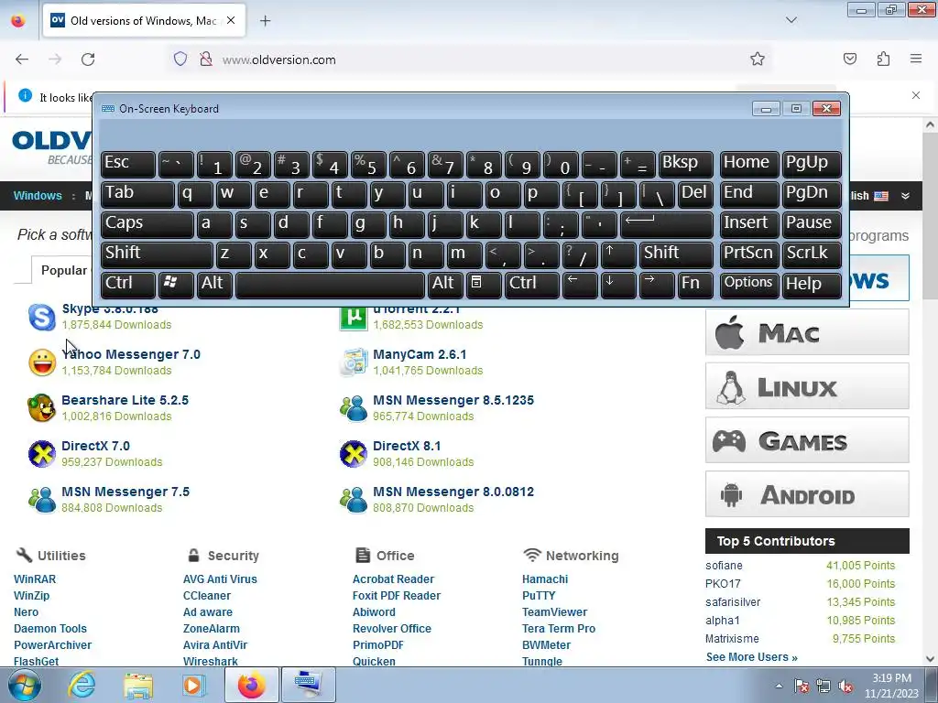Screen dimensions: 938x703
Task: Toggle the Caps lock key
Action: point(147,224)
